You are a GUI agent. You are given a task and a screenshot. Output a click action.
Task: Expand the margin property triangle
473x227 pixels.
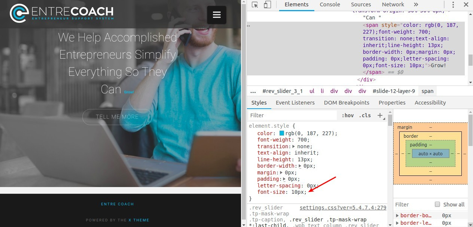[x=281, y=172]
